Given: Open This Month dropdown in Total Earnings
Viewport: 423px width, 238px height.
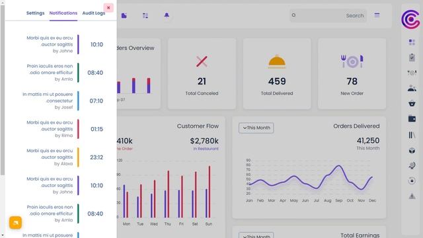Looking at the screenshot, I should 256,235.
